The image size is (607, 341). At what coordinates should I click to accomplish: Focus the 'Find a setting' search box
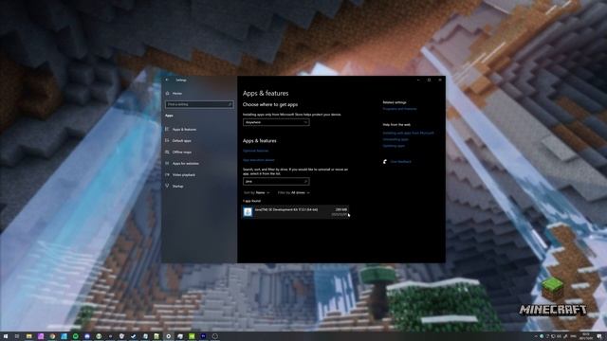point(199,104)
